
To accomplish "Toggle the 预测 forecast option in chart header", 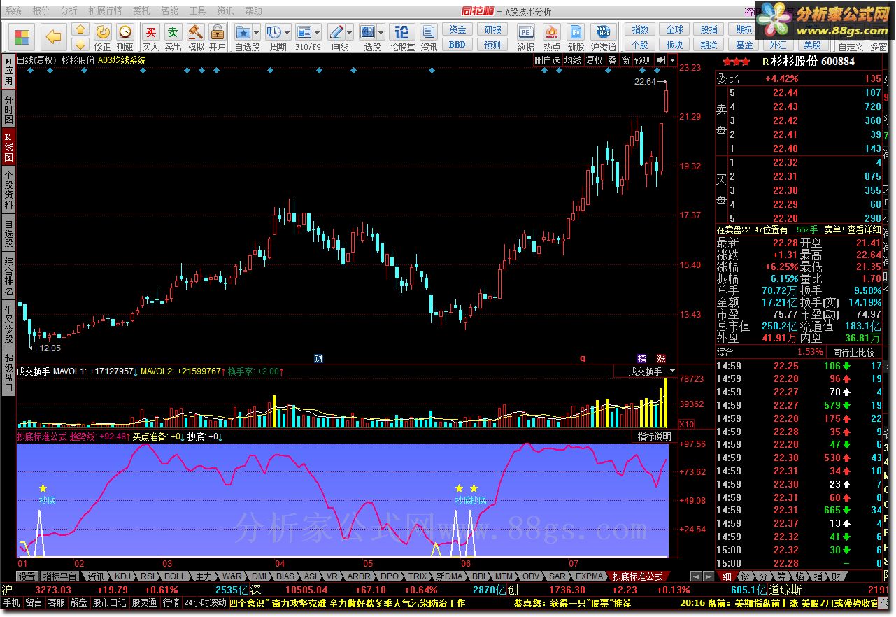I will tap(643, 60).
